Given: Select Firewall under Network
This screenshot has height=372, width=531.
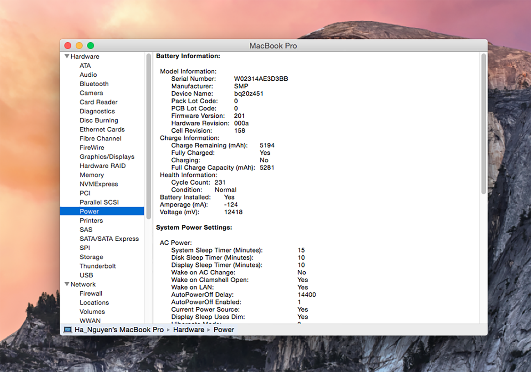Looking at the screenshot, I should click(x=91, y=294).
